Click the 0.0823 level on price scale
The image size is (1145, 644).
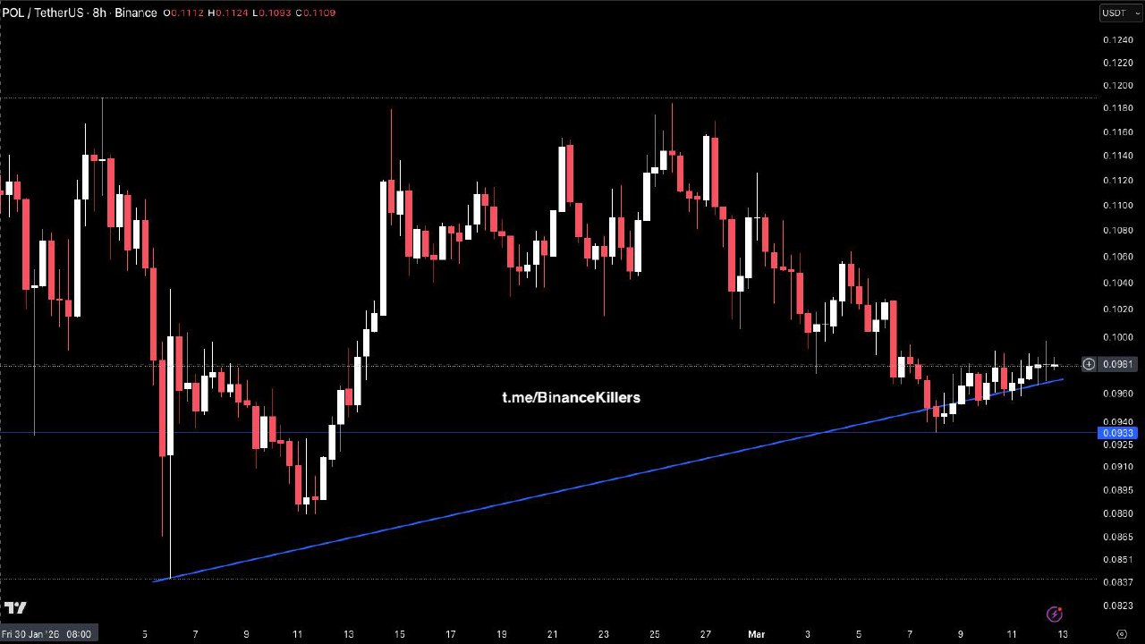[1118, 606]
